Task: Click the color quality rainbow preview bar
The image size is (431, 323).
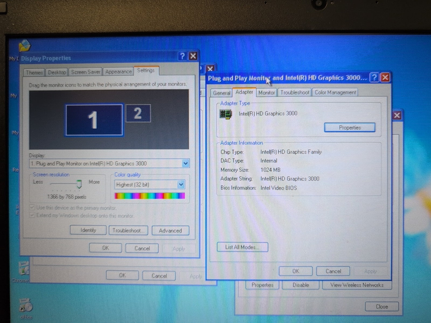Action: coord(150,196)
